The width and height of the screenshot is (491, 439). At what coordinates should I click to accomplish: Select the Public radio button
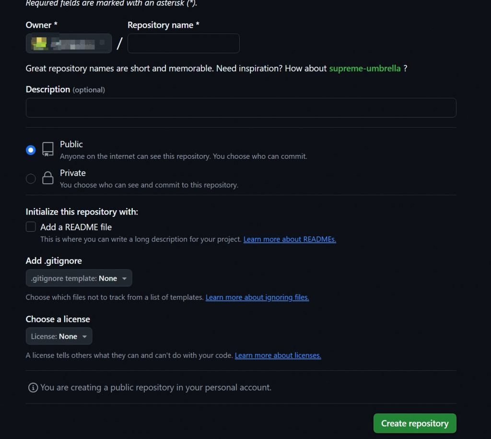coord(31,150)
